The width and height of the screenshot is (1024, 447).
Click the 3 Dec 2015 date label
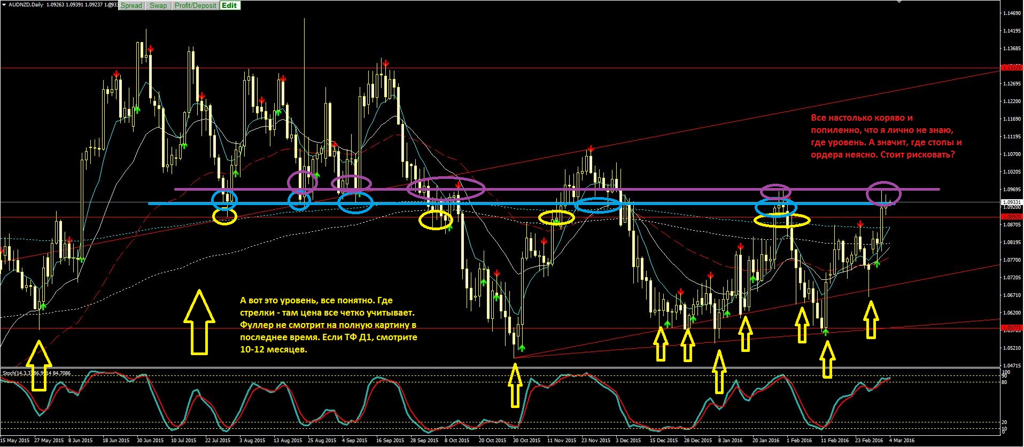click(x=628, y=441)
